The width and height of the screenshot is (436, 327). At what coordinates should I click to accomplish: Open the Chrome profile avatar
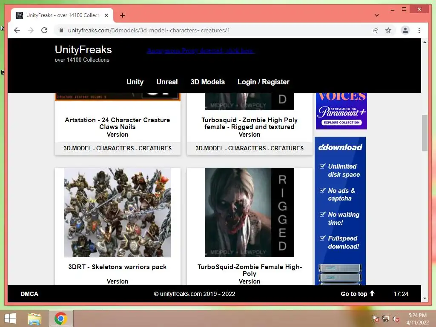pos(405,30)
